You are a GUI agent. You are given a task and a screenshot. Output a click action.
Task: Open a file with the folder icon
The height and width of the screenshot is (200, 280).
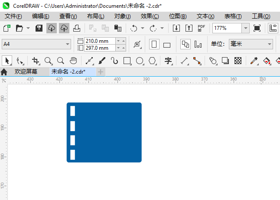coord(19,28)
